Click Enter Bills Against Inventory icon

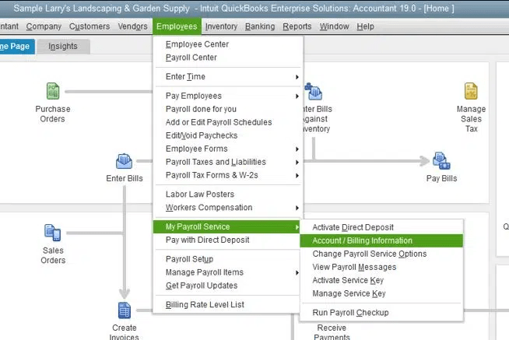click(x=314, y=93)
